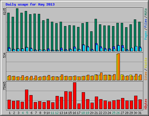Click green day 12 on the x-axis
The width and height of the screenshot is (149, 116).
point(57,113)
